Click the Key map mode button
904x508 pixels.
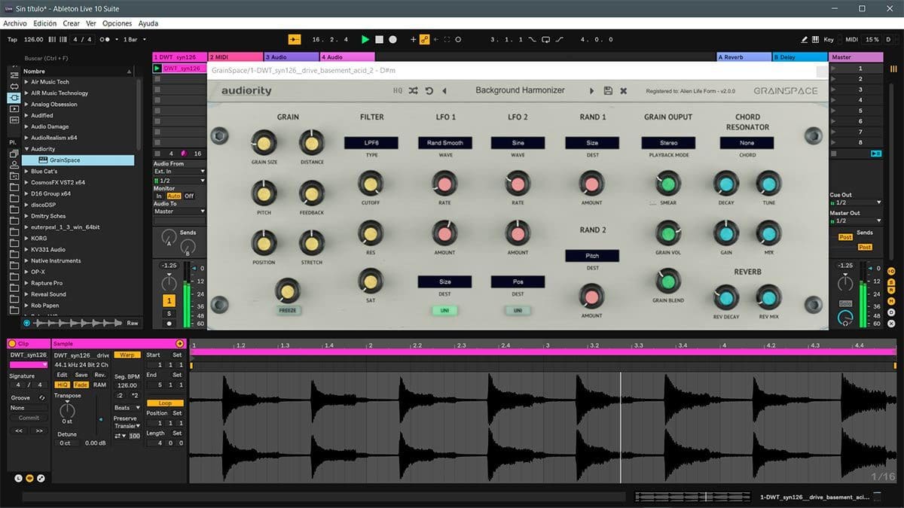tap(829, 39)
